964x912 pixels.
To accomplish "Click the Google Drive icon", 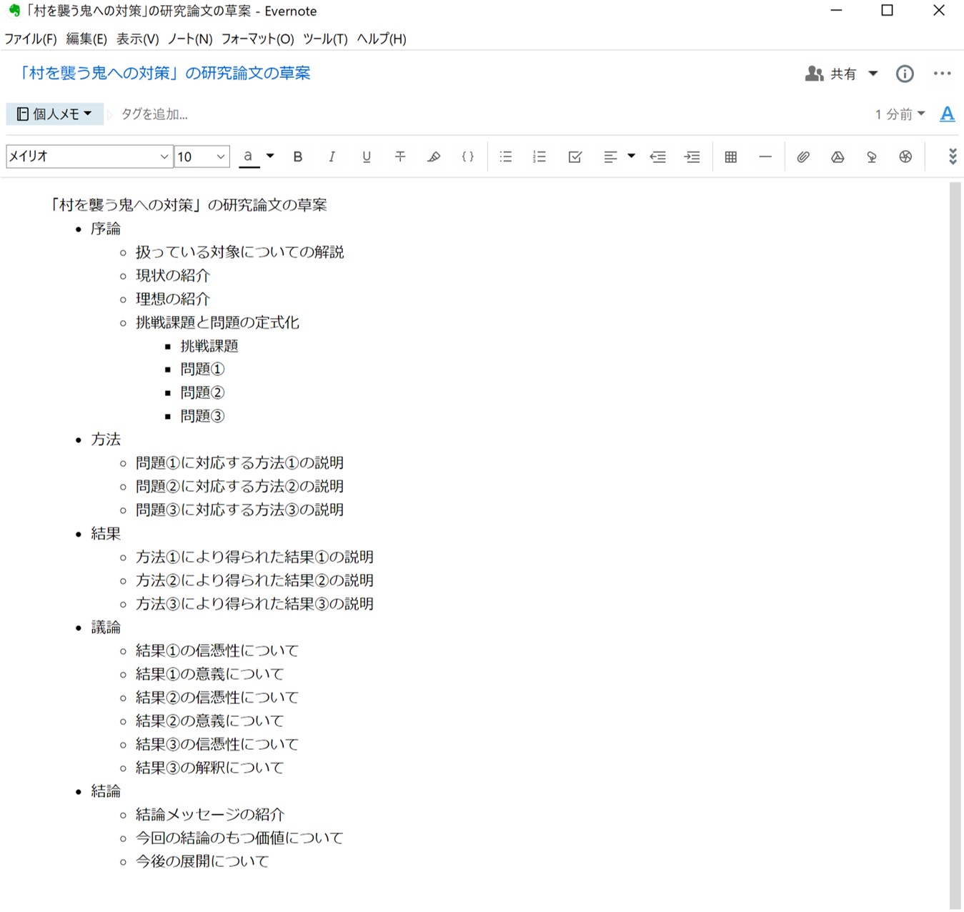I will click(838, 157).
